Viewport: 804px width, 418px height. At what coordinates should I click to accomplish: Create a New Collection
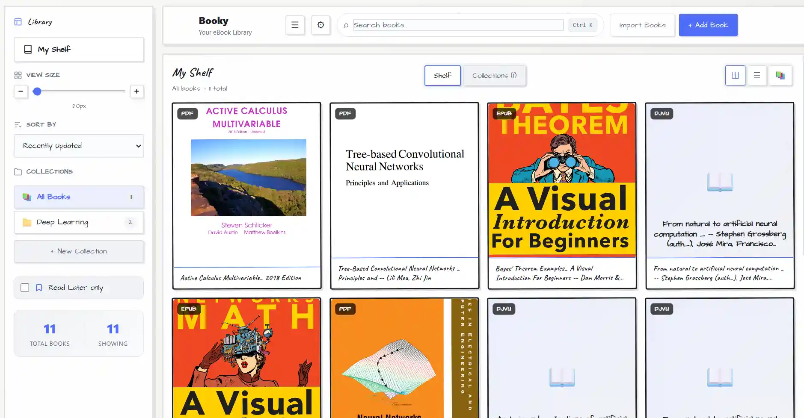(79, 251)
